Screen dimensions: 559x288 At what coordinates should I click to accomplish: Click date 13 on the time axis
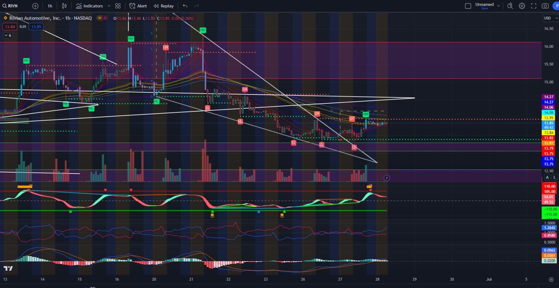click(5, 280)
